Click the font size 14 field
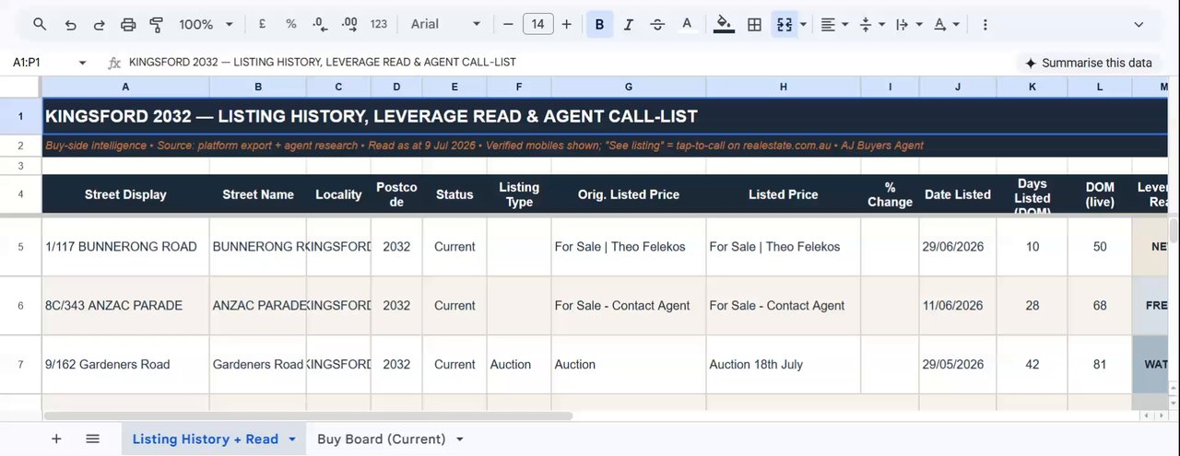Image resolution: width=1180 pixels, height=456 pixels. coord(537,25)
